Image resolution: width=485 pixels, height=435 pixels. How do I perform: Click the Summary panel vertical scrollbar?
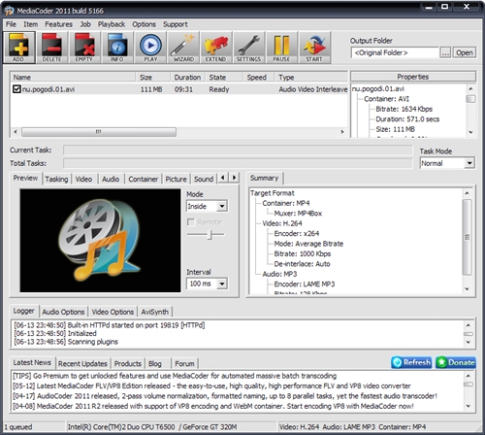(x=467, y=237)
